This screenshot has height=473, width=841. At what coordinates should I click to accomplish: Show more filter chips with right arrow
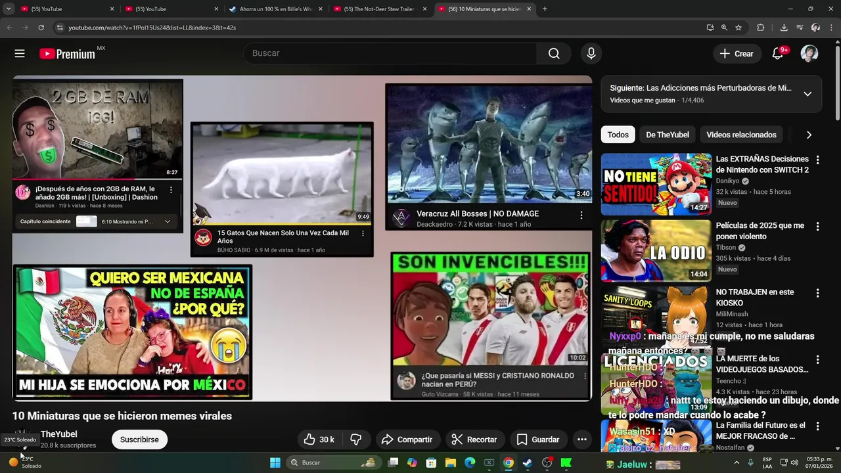[809, 135]
